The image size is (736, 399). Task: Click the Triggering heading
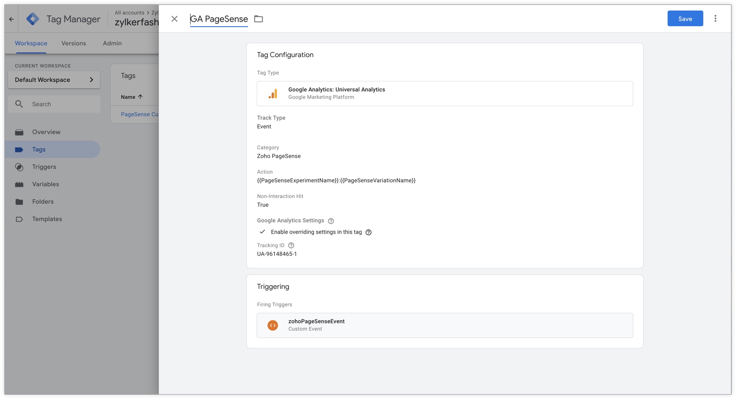273,287
